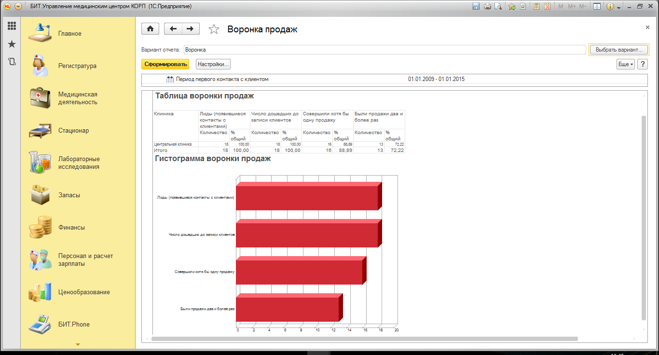Navigate back with the left arrow

pos(173,29)
